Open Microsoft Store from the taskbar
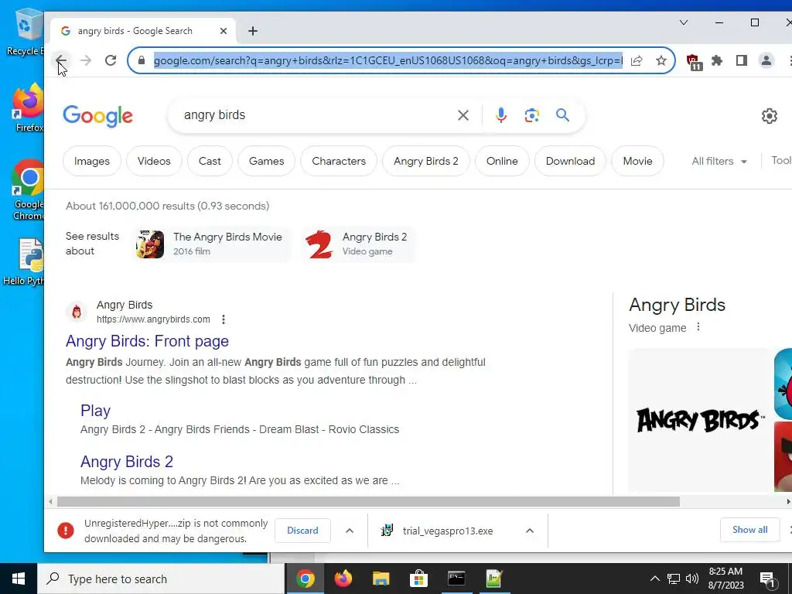Screen dimensions: 792x594 pos(418,579)
